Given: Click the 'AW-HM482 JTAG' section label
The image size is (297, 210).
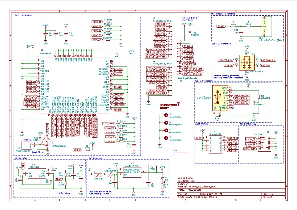Looking at the screenshot, I should pos(248,124).
